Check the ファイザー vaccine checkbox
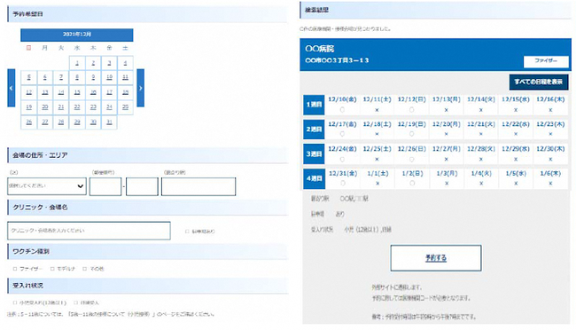The height and width of the screenshot is (330, 576). [x=15, y=269]
